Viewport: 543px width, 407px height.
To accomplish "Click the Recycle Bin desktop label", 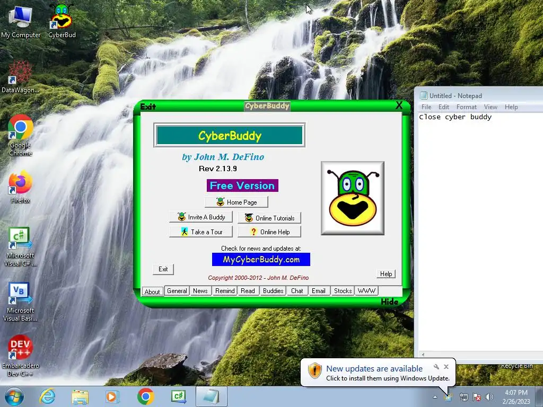I will click(x=516, y=366).
